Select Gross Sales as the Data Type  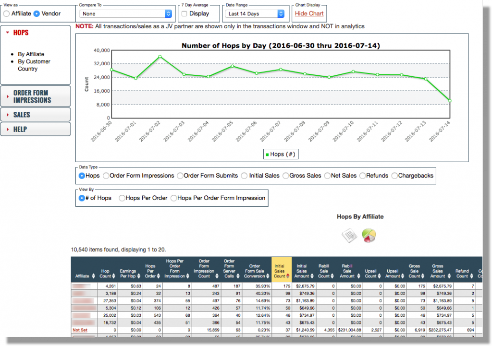tap(285, 176)
